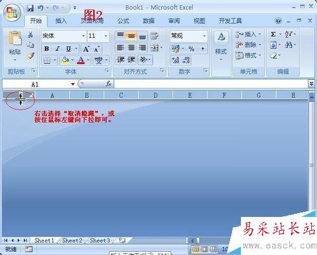The height and width of the screenshot is (255, 317).
Task: Merge and center cells
Action: (x=155, y=48)
